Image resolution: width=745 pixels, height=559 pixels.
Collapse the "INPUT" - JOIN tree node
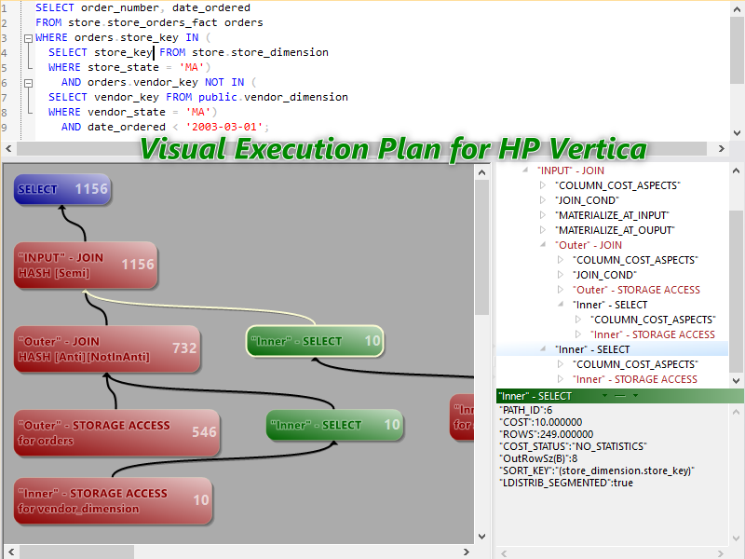point(525,170)
